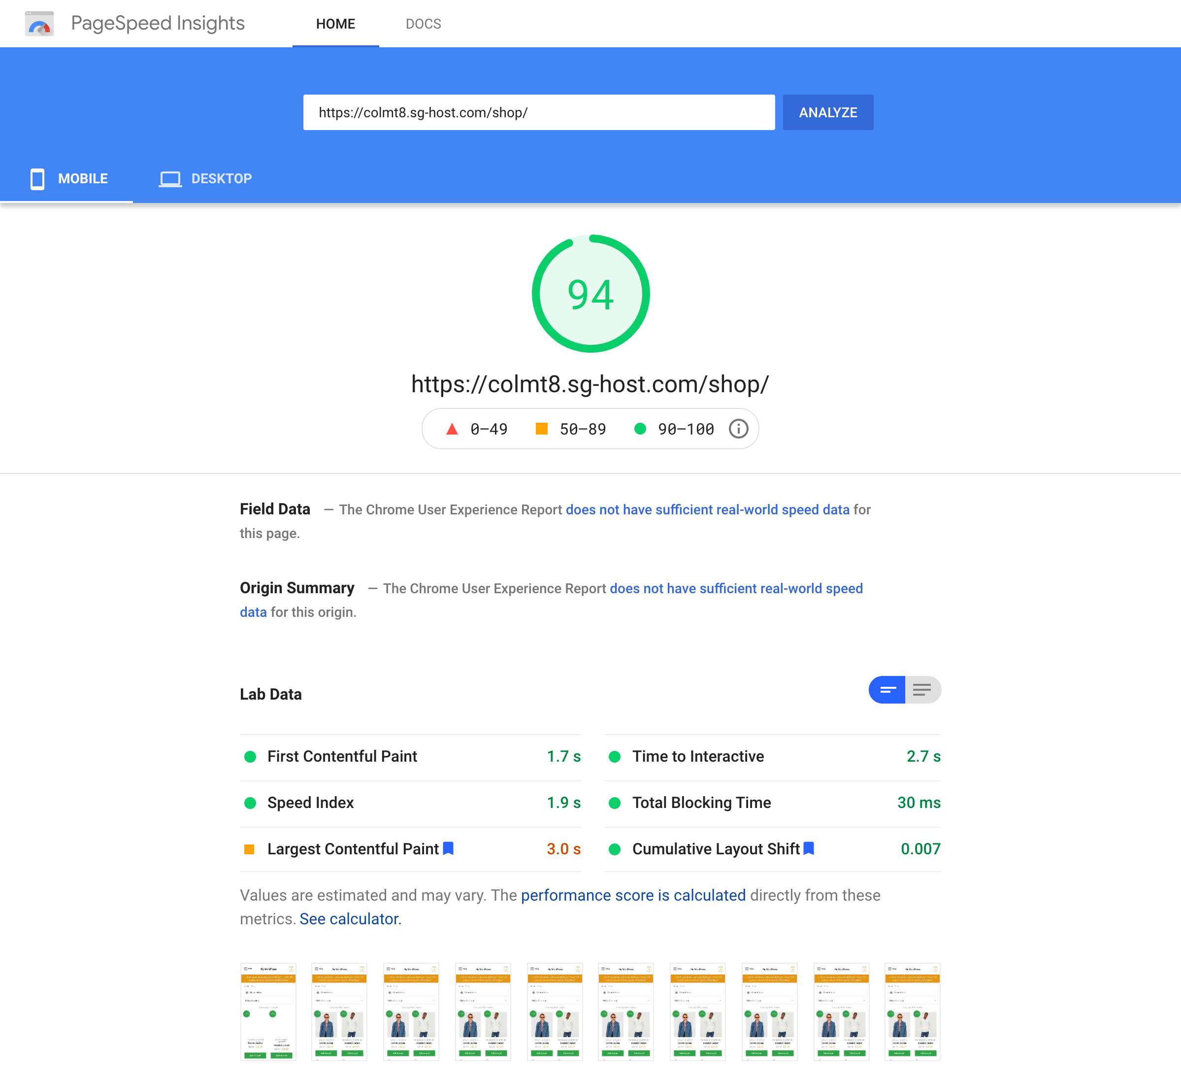Click the mobile phone icon
Viewport: 1181px width, 1077px height.
pyautogui.click(x=37, y=179)
